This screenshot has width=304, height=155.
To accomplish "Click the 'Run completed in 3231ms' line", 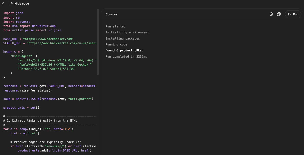I will (126, 57).
